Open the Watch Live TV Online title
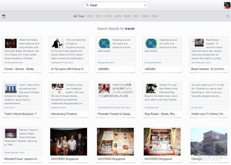 point(208,114)
